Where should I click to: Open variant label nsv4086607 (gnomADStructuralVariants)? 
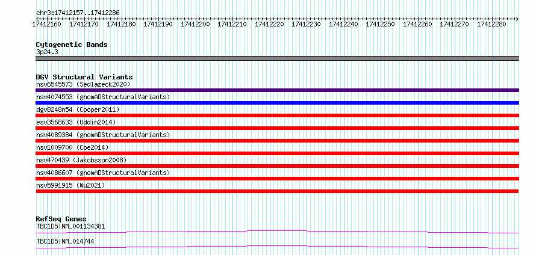(103, 173)
